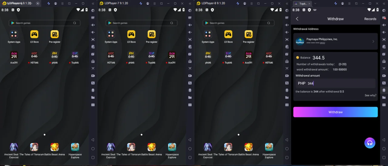Open customer support headset bubble
Image resolution: width=388 pixels, height=166 pixels.
tap(370, 143)
